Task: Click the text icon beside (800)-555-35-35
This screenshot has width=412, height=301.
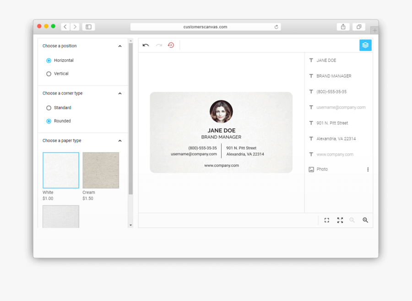Action: click(x=311, y=92)
